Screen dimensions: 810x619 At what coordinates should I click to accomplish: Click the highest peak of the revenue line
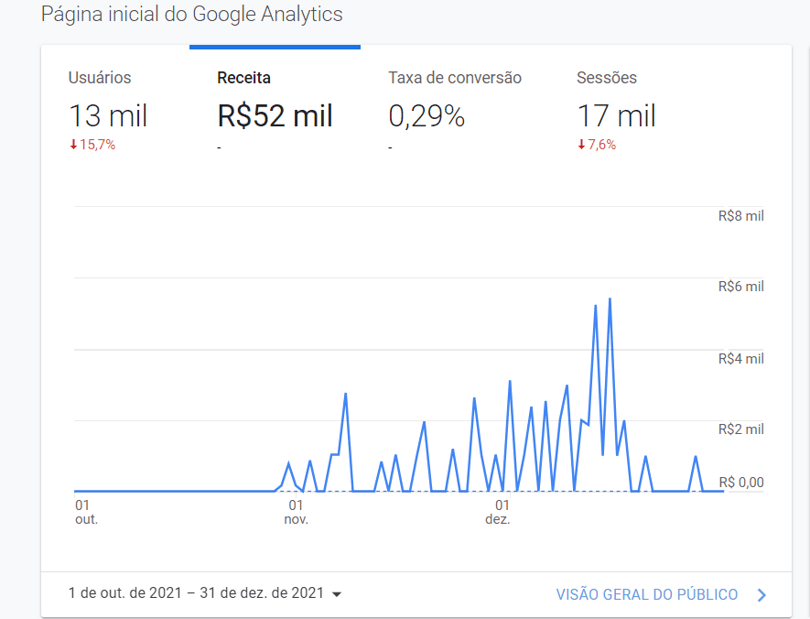click(610, 299)
